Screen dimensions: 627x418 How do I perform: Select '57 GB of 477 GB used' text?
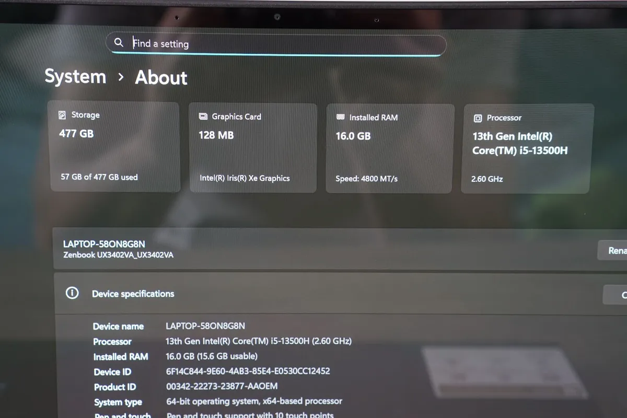tap(99, 177)
